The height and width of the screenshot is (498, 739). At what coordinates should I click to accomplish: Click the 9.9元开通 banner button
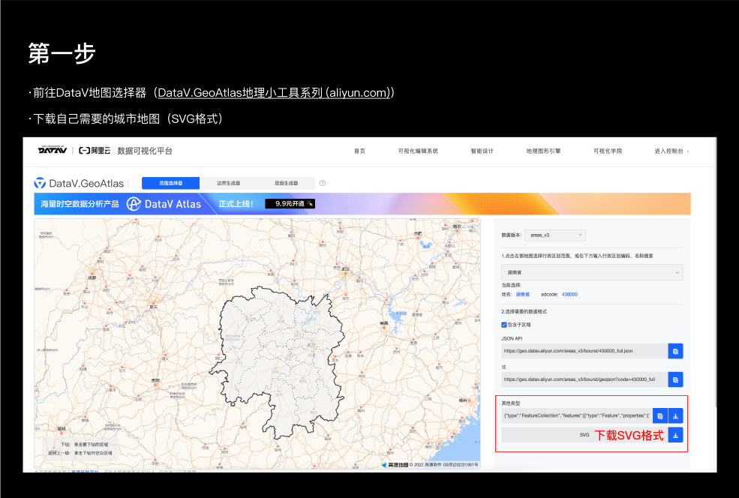(x=290, y=203)
